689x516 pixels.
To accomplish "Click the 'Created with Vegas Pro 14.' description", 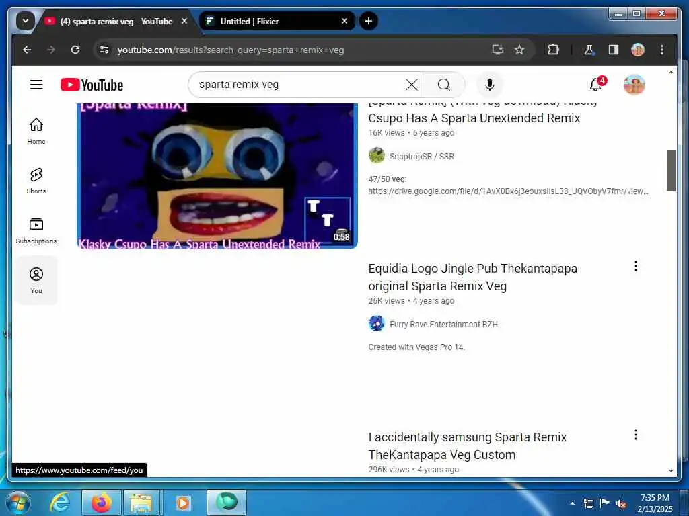I will click(x=416, y=347).
